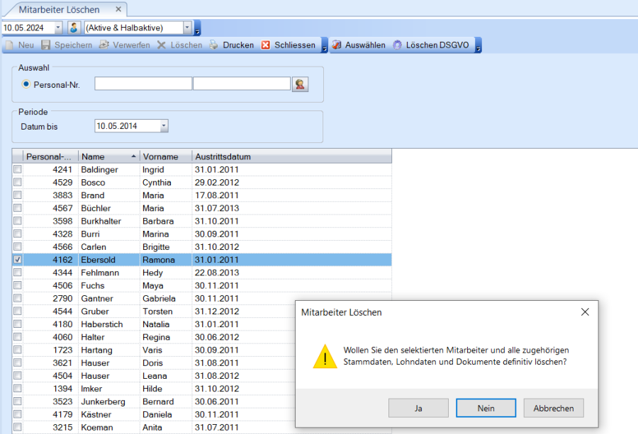The height and width of the screenshot is (434, 638).
Task: Click the Löschen DSGVO toolbar label
Action: [x=437, y=45]
